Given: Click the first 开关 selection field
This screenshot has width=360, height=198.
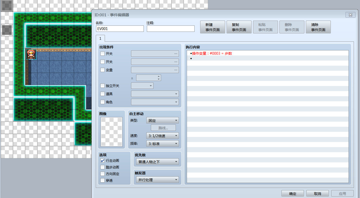Looking at the screenshot, I should (155, 54).
